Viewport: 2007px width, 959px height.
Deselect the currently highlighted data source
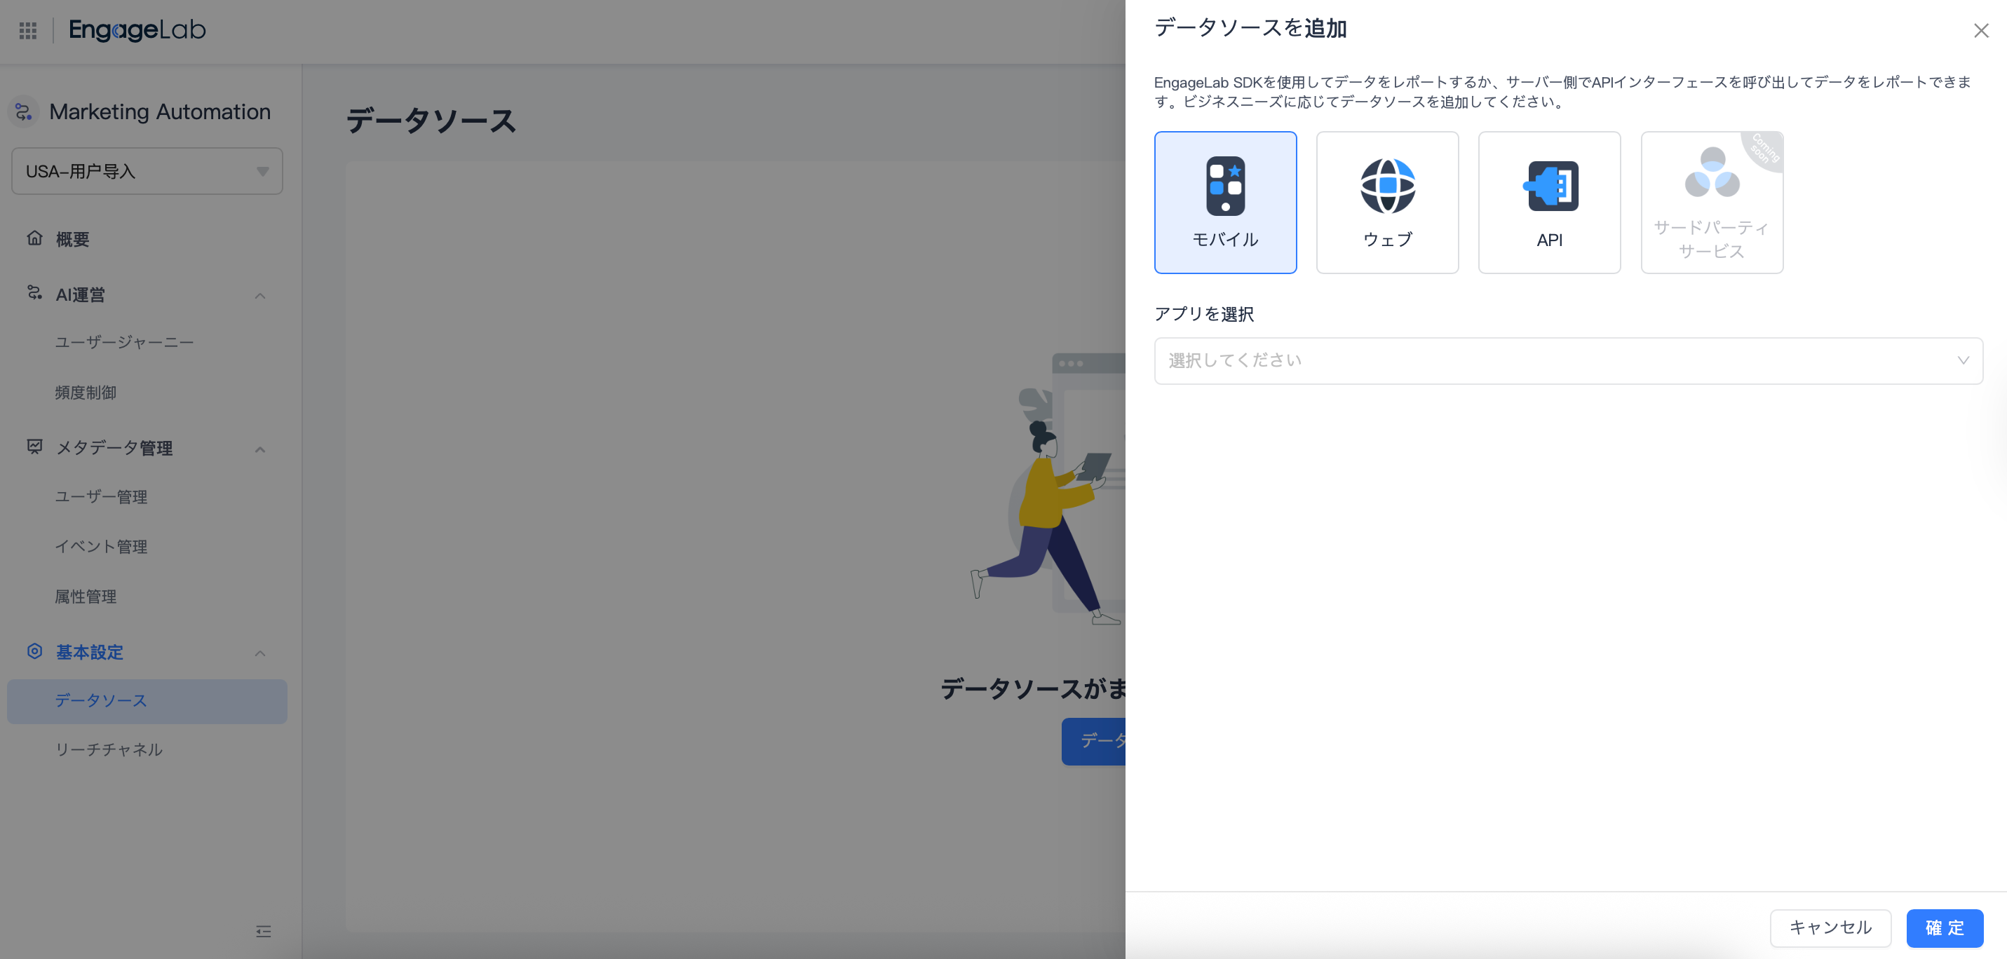(x=1225, y=202)
